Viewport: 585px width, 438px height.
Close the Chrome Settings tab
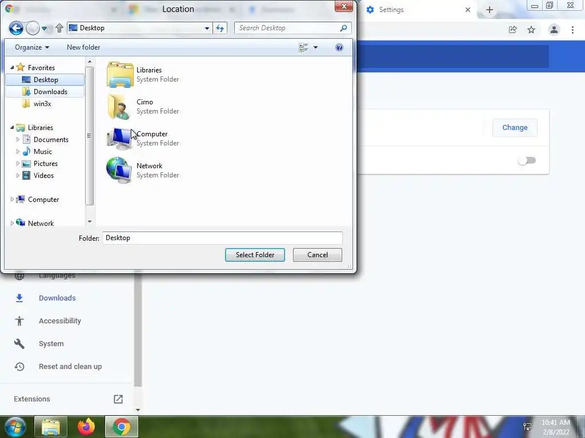click(x=468, y=10)
